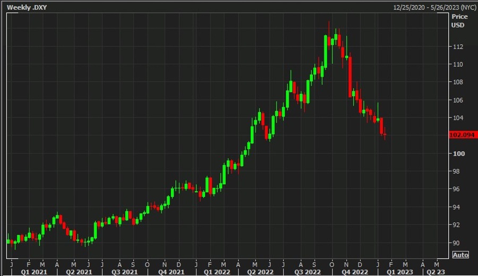Select the Q1 2023 quarter label
The width and height of the screenshot is (478, 276).
399,272
